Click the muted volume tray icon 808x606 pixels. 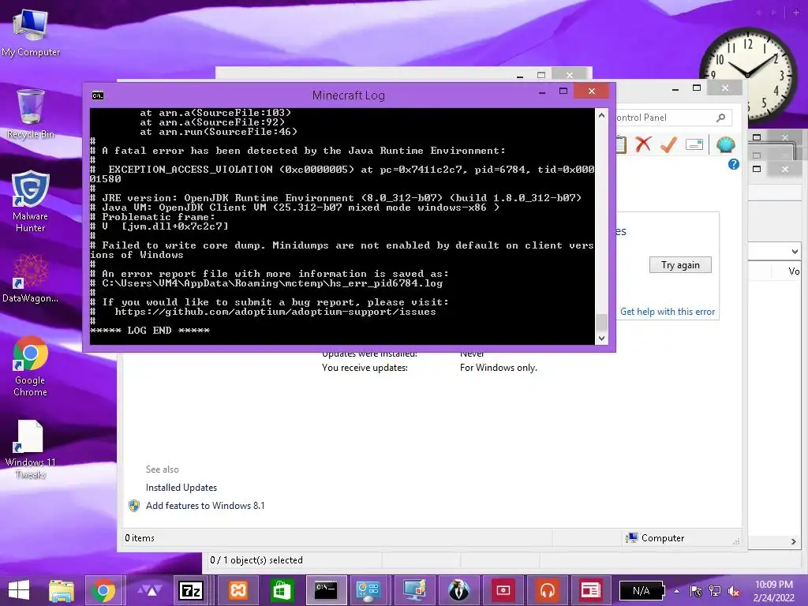tap(734, 591)
